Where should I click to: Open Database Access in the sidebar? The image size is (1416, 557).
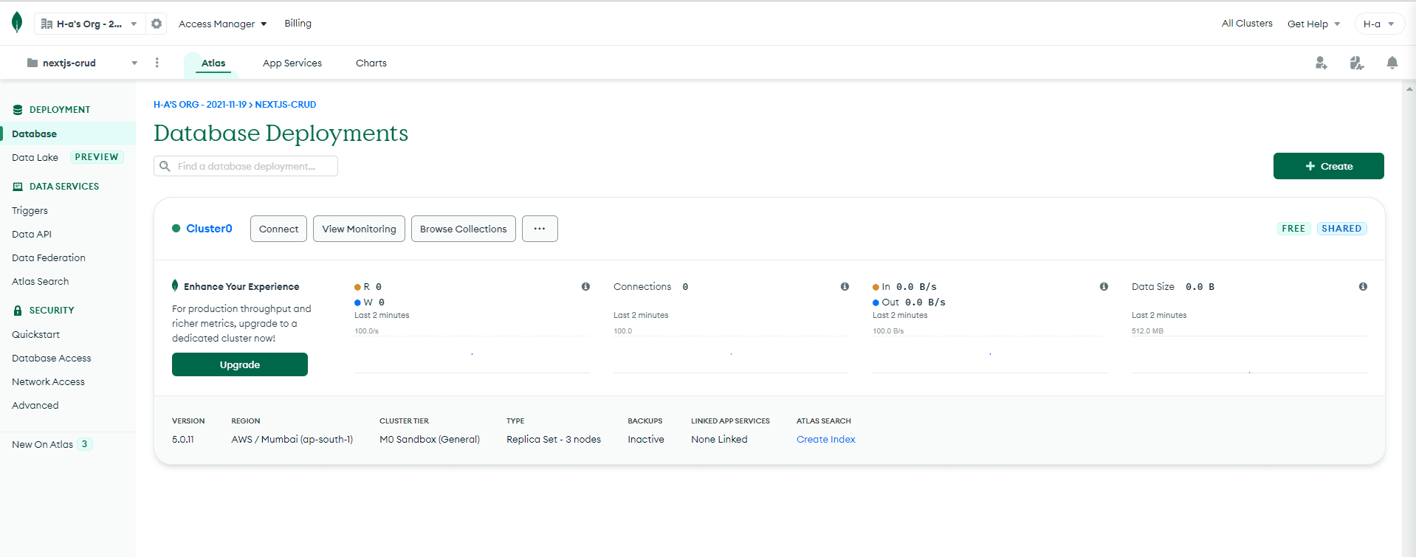pos(52,358)
